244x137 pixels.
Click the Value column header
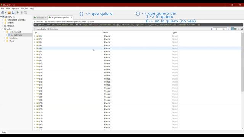click(x=105, y=33)
